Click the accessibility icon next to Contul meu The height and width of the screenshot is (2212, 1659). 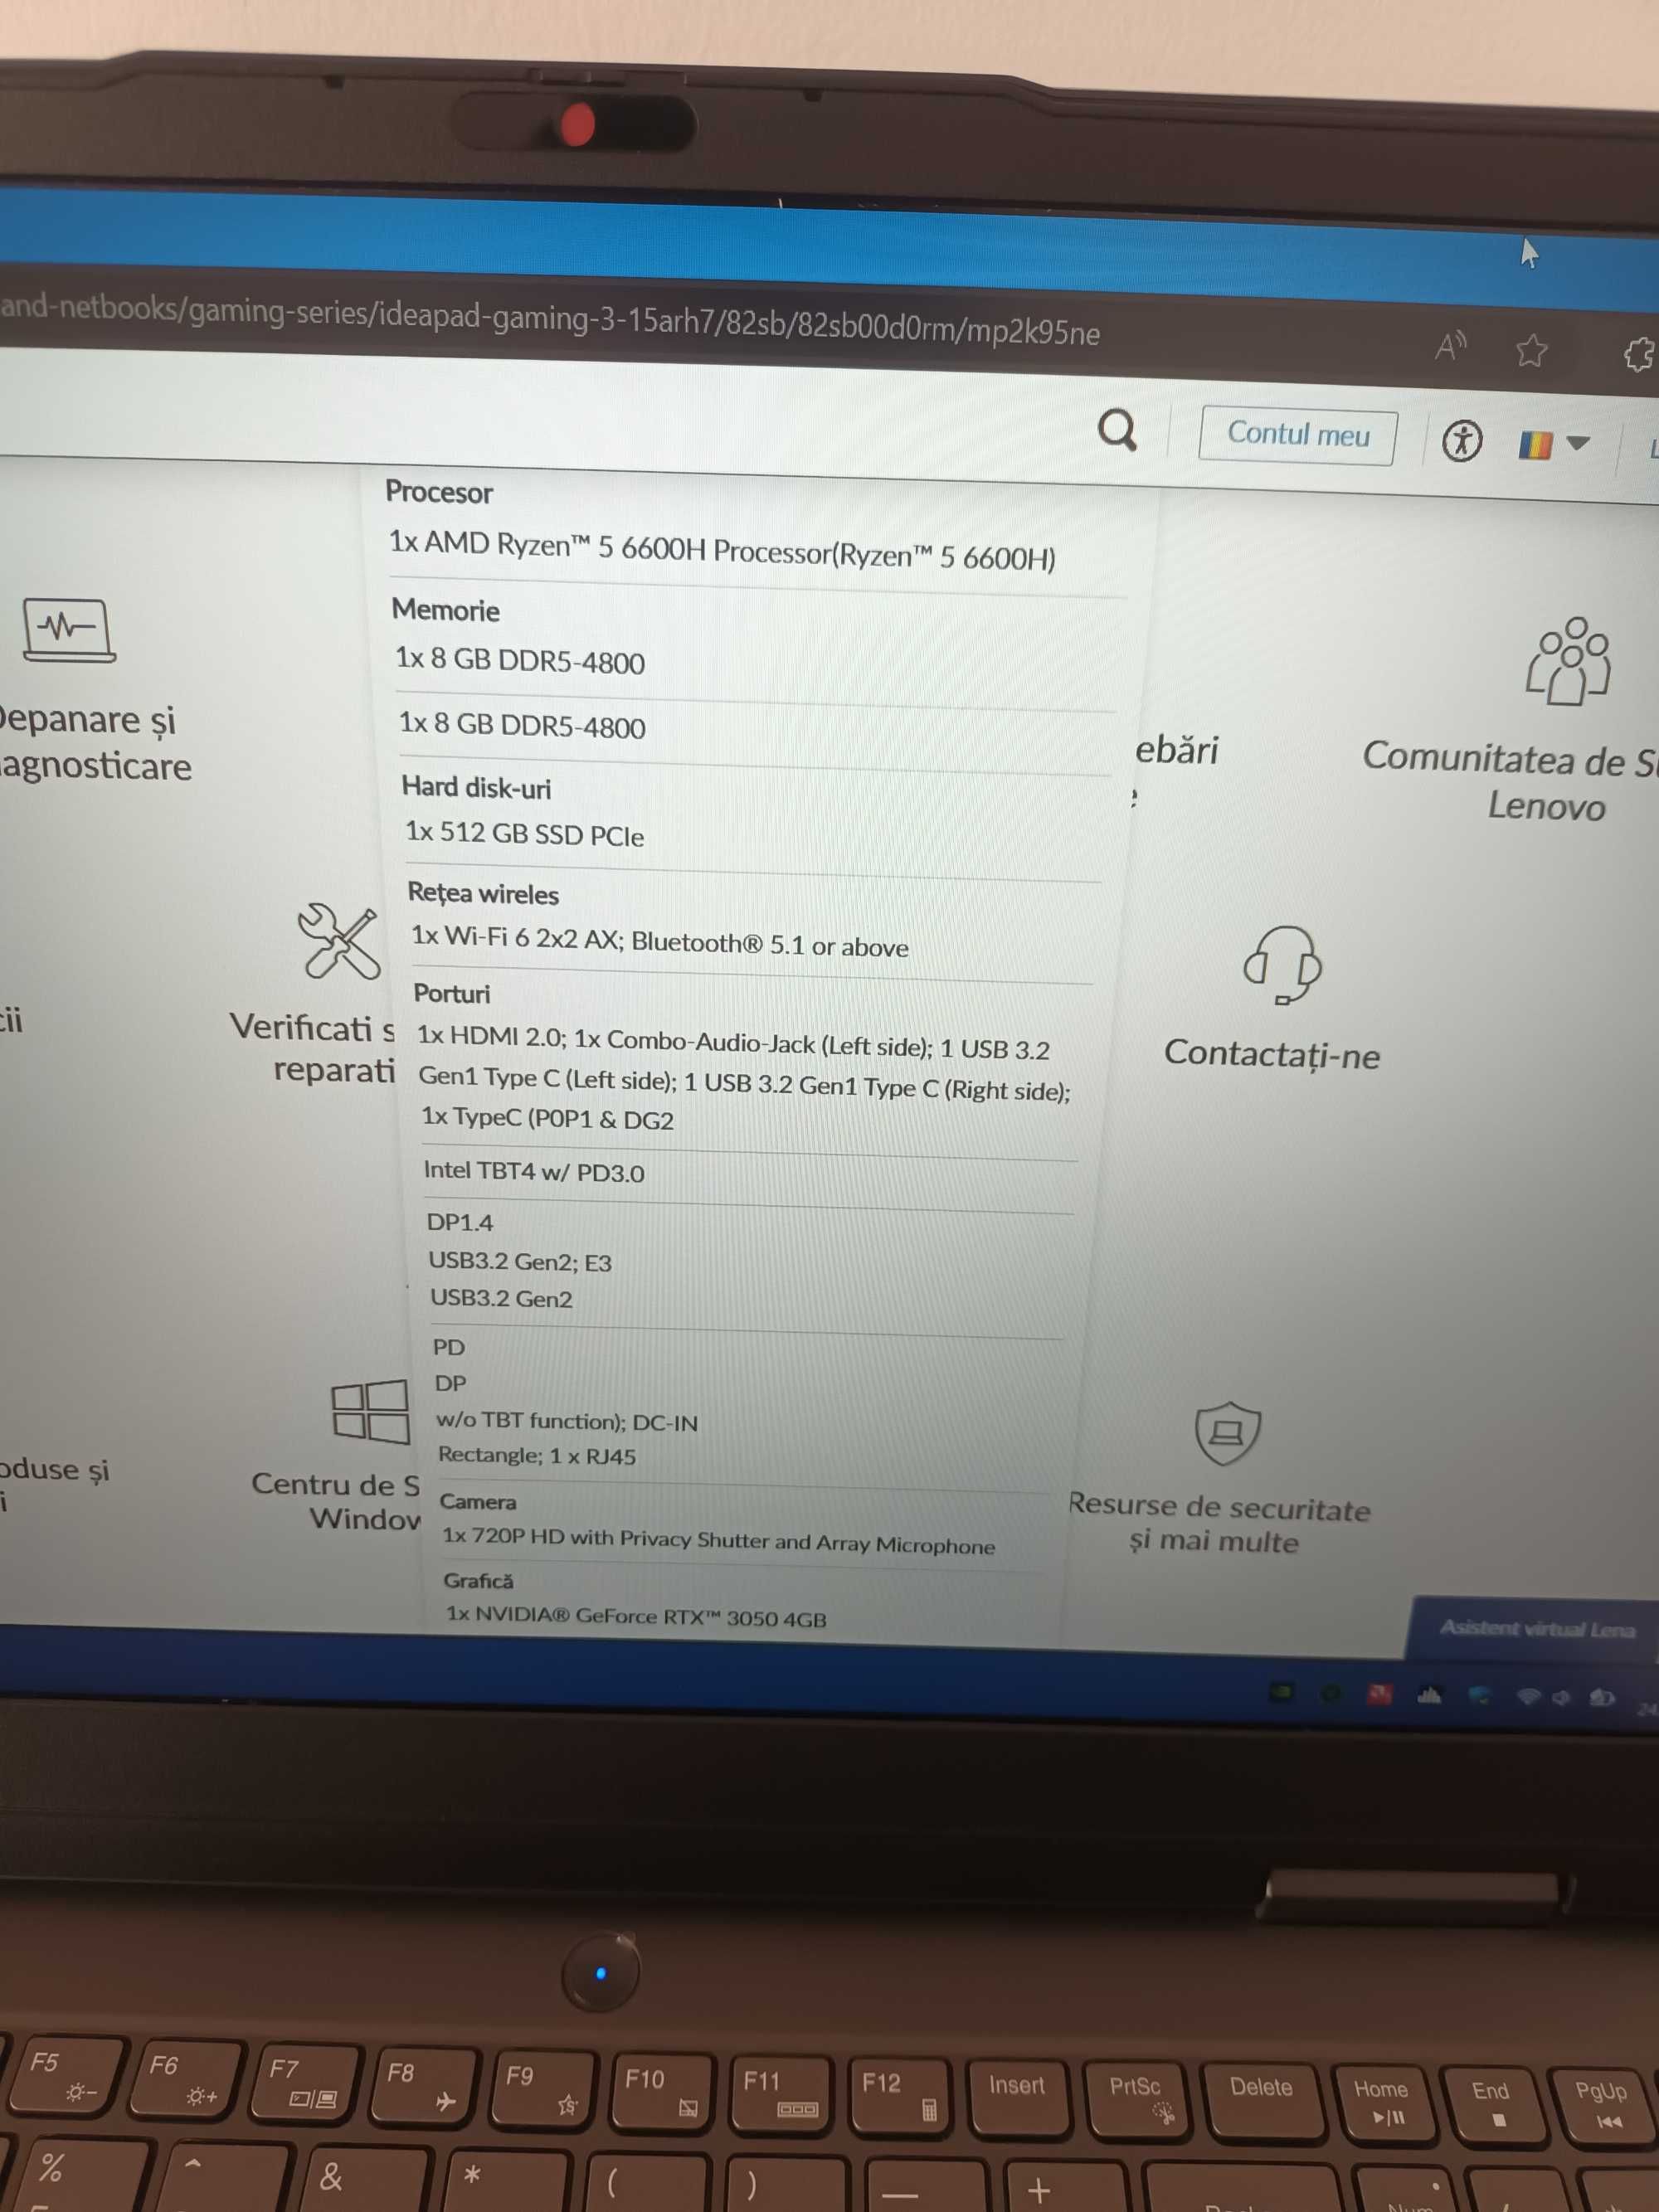tap(1462, 439)
